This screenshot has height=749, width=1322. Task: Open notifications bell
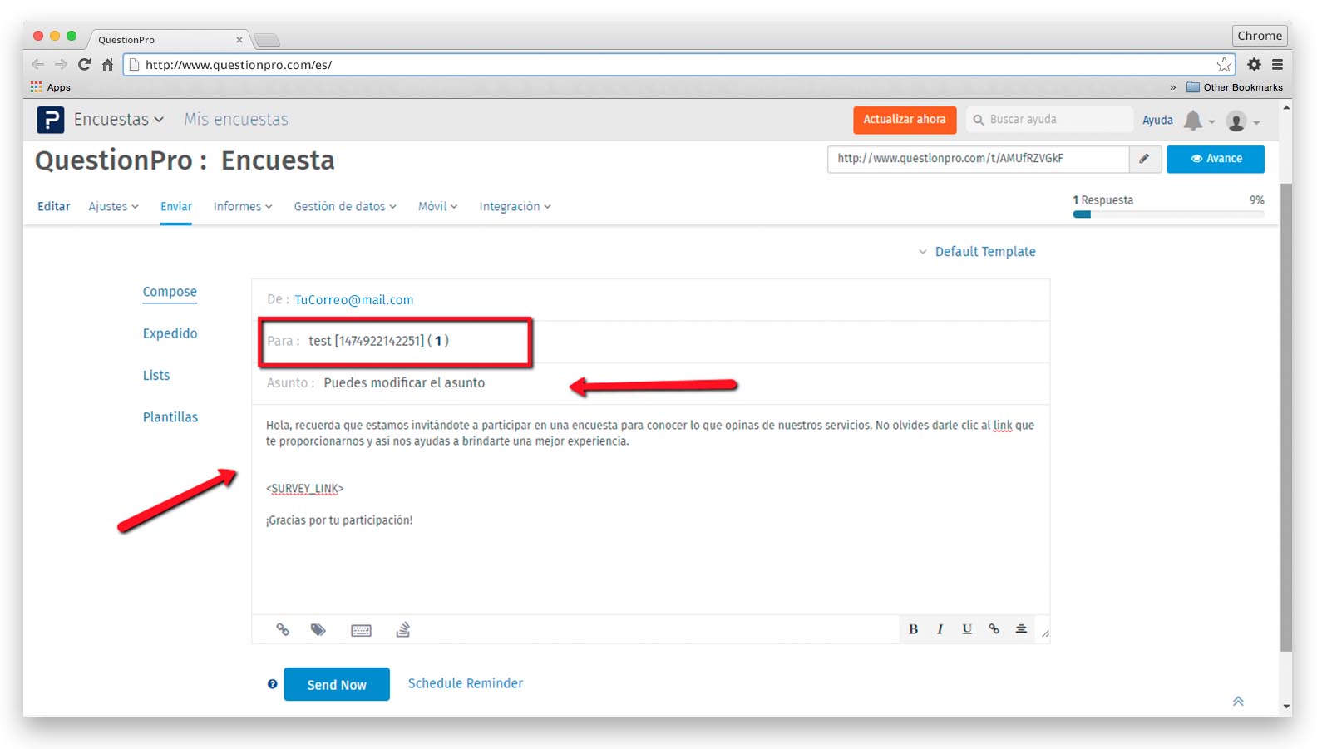coord(1193,121)
